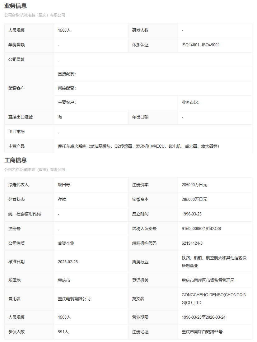
Task: Click the 注册号 label cell
Action: (x=29, y=229)
